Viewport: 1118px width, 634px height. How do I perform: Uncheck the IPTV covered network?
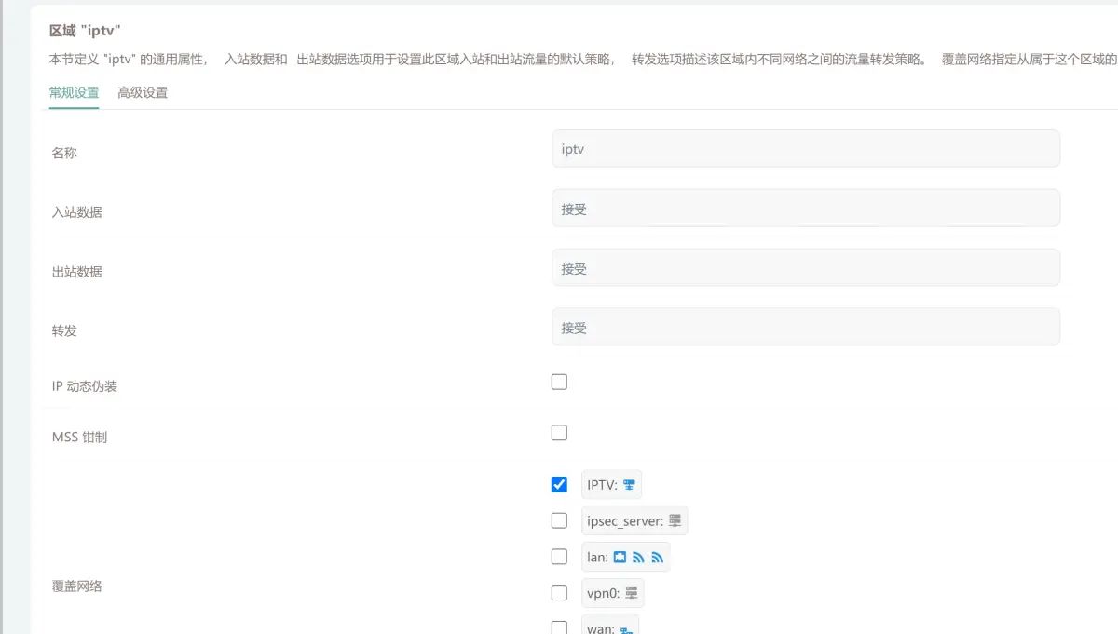[x=559, y=484]
